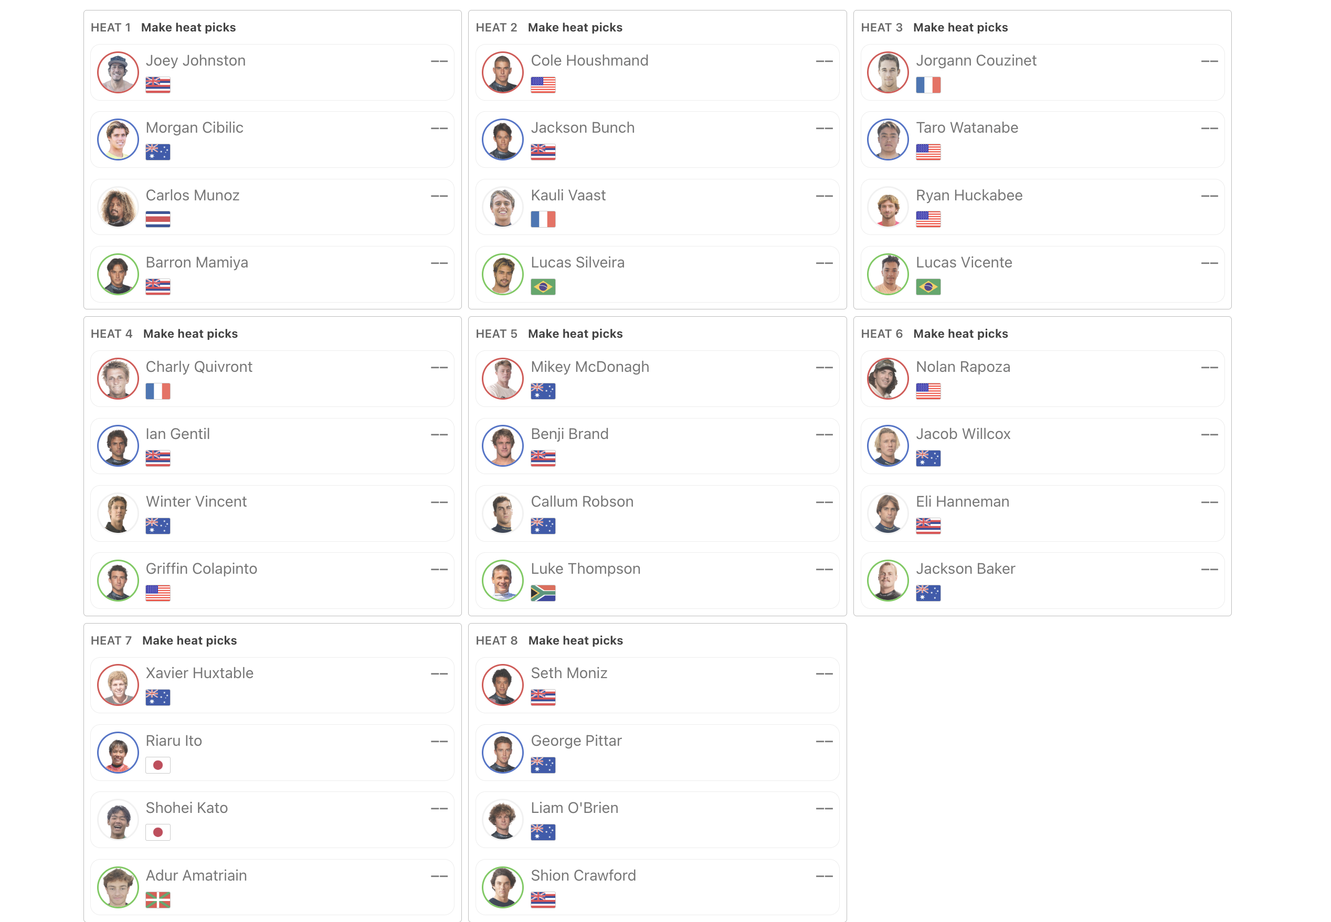This screenshot has height=922, width=1331.
Task: Click the Brazil flag under Lucas Silveira
Action: tap(543, 286)
